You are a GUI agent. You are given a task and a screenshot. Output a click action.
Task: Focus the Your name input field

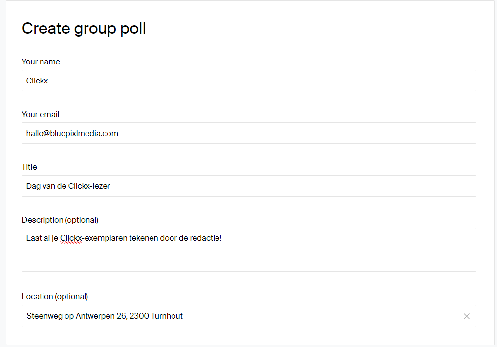tap(249, 81)
